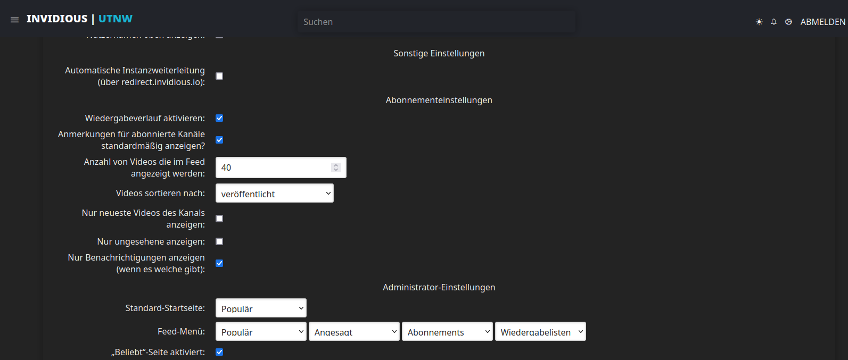Focus the Suchen search field
Viewport: 848px width, 360px height.
point(437,22)
